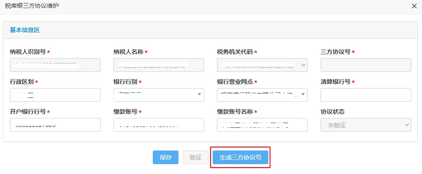422x174 pixels.
Task: Focus the 纳税人识别号 input field
Action: coord(55,65)
